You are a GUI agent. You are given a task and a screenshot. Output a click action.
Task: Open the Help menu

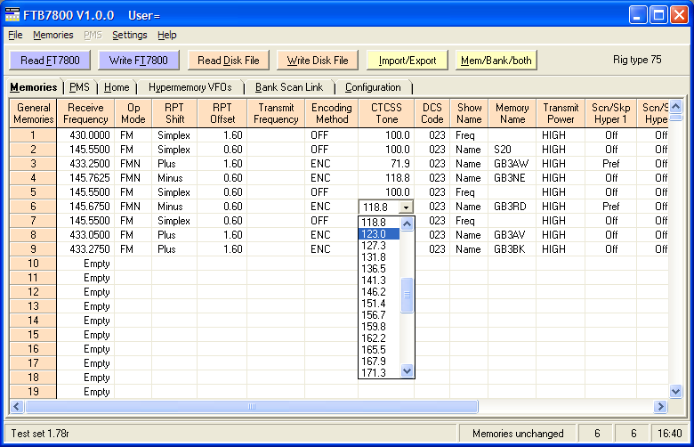[167, 35]
